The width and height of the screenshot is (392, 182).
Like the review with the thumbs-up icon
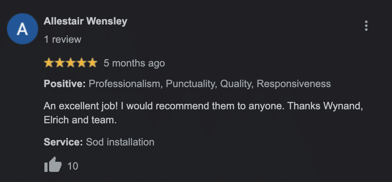click(x=53, y=165)
